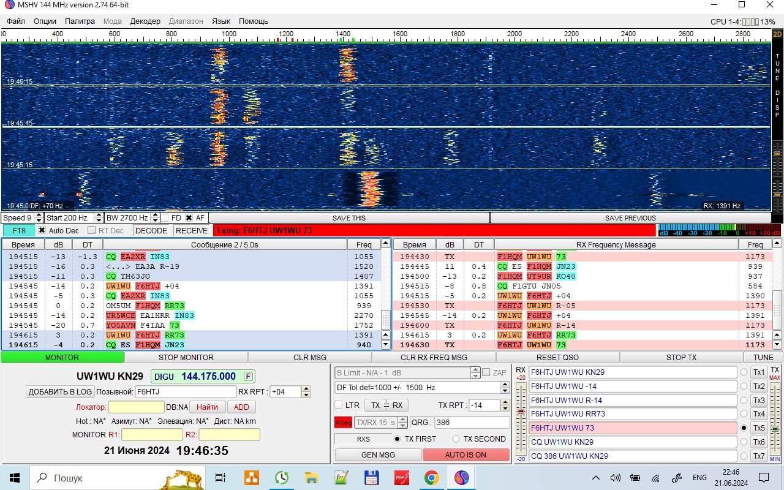Screen dimensions: 784x490
Task: Click the GEN MSG button
Action: [x=378, y=454]
